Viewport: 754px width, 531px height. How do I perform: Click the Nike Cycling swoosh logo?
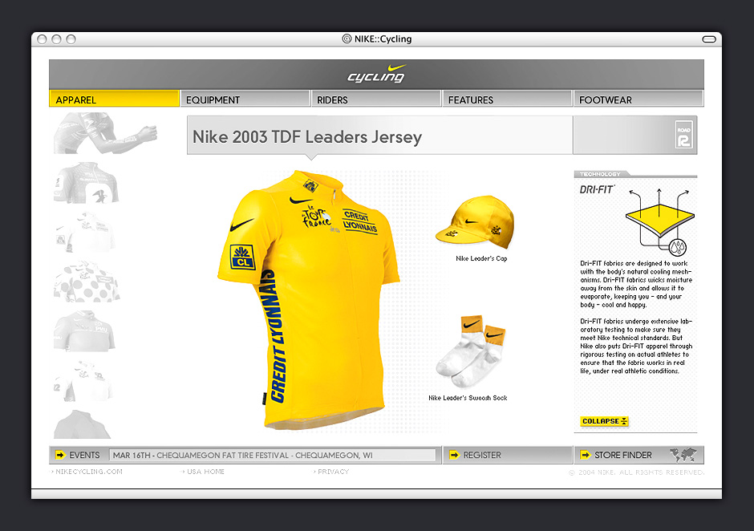click(376, 74)
